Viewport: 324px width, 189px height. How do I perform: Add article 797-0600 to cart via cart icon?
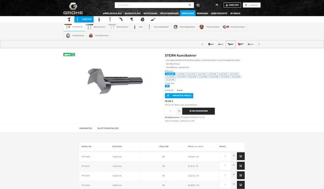coord(241,156)
